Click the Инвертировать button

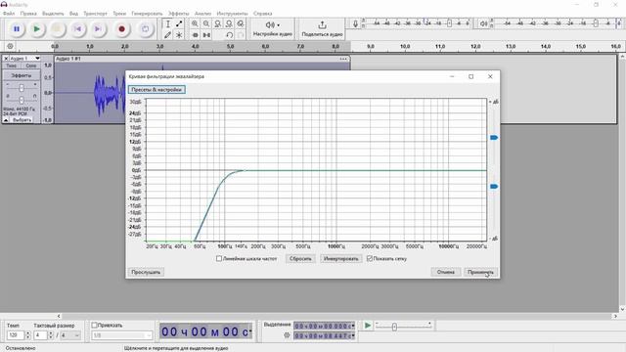(x=341, y=258)
